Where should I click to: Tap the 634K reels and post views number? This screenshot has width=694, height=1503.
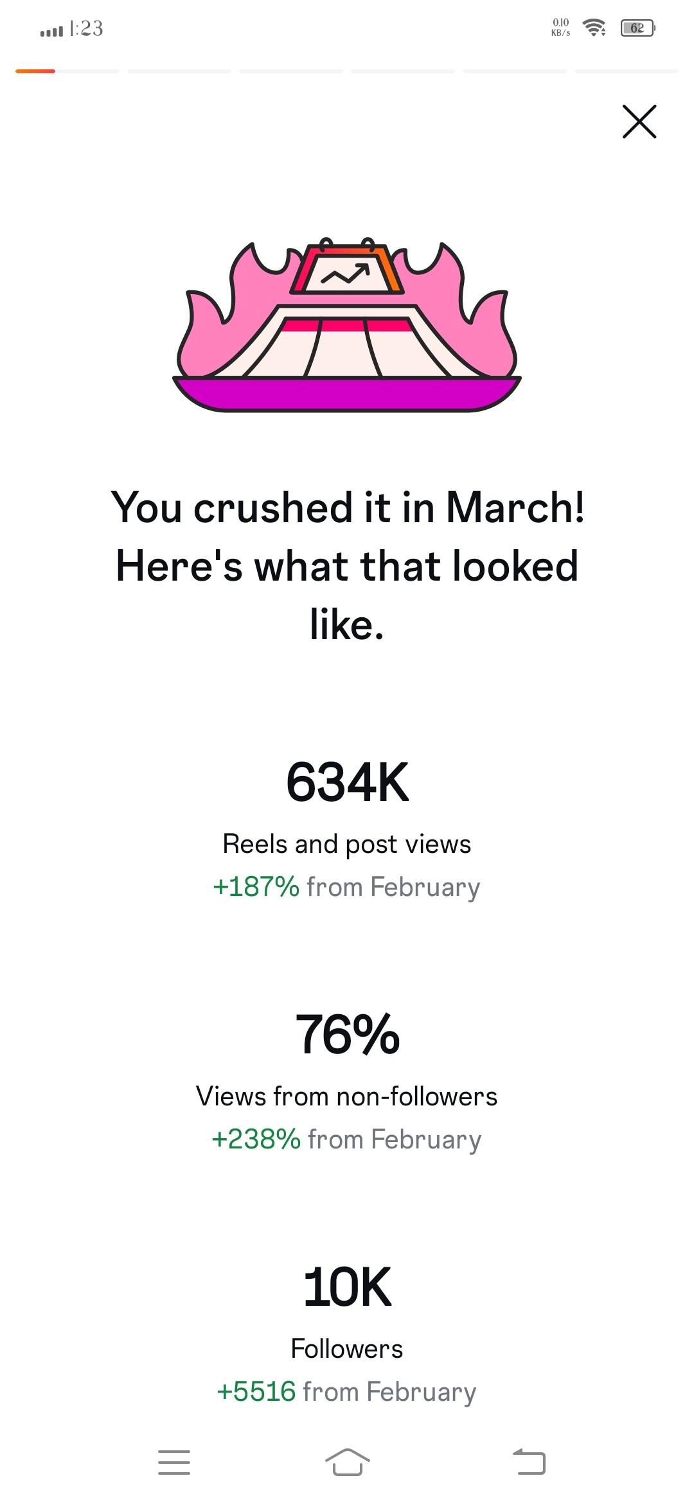click(347, 782)
